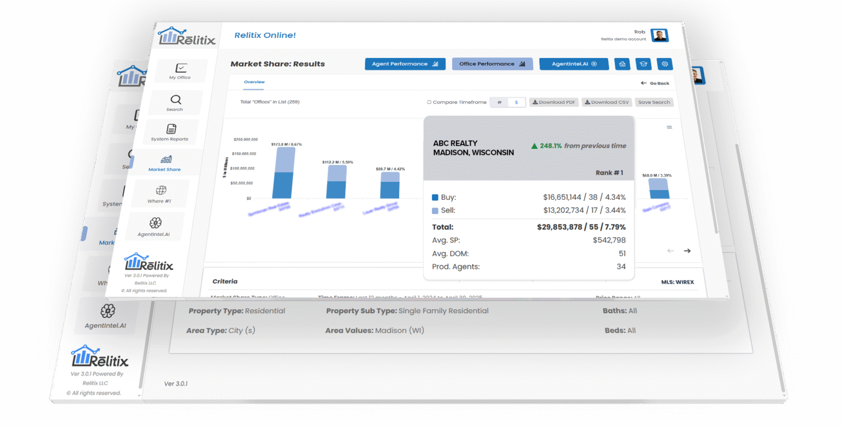Click 'Area Type: City (s)' in back window
The height and width of the screenshot is (426, 842).
click(x=220, y=331)
